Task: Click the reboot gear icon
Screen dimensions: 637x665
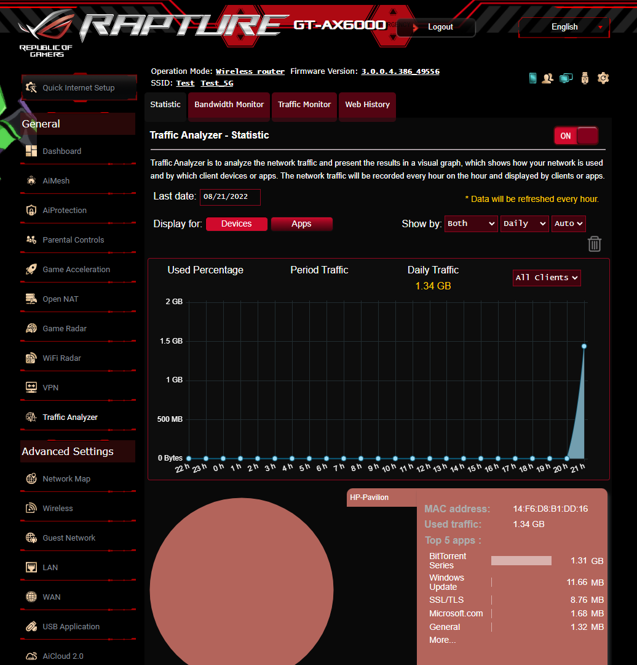Action: (603, 78)
